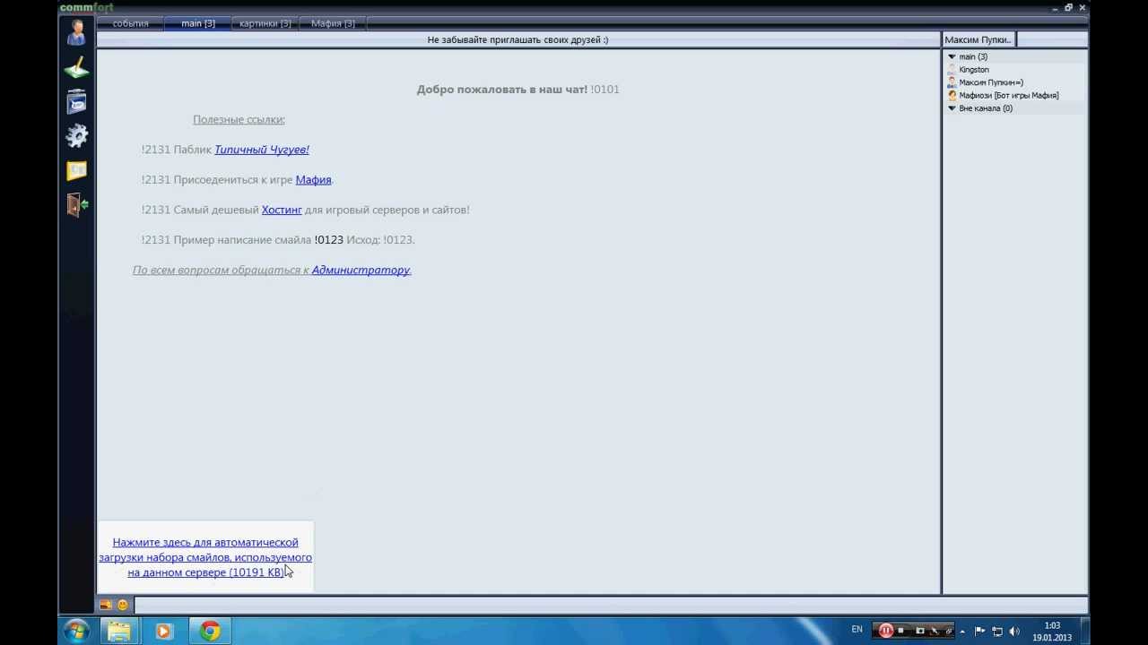1148x645 pixels.
Task: Open the Хостинг link
Action: click(x=282, y=210)
